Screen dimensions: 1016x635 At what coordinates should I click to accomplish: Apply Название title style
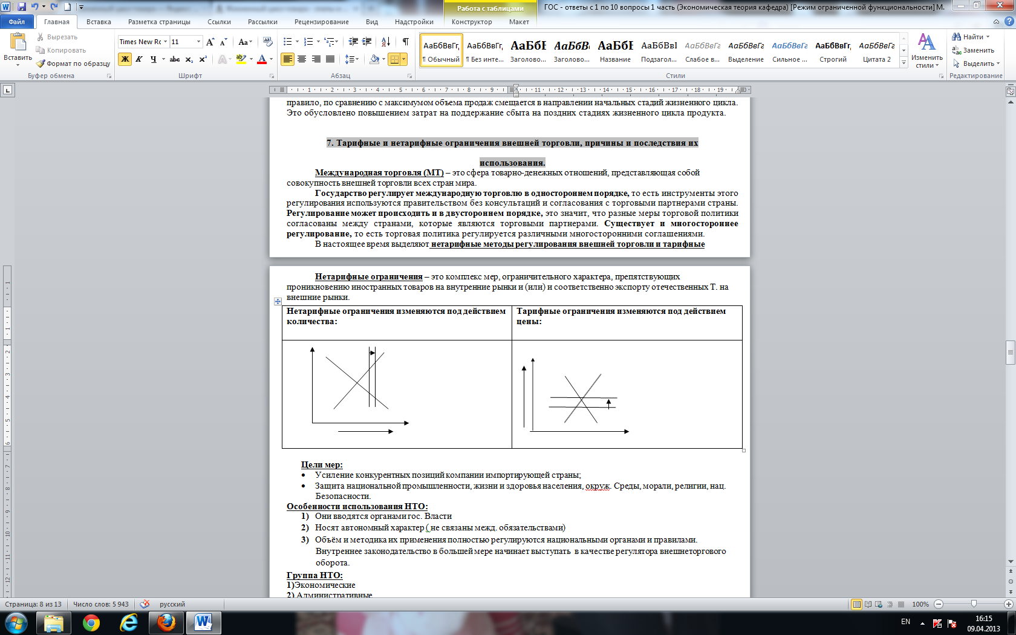pyautogui.click(x=615, y=51)
